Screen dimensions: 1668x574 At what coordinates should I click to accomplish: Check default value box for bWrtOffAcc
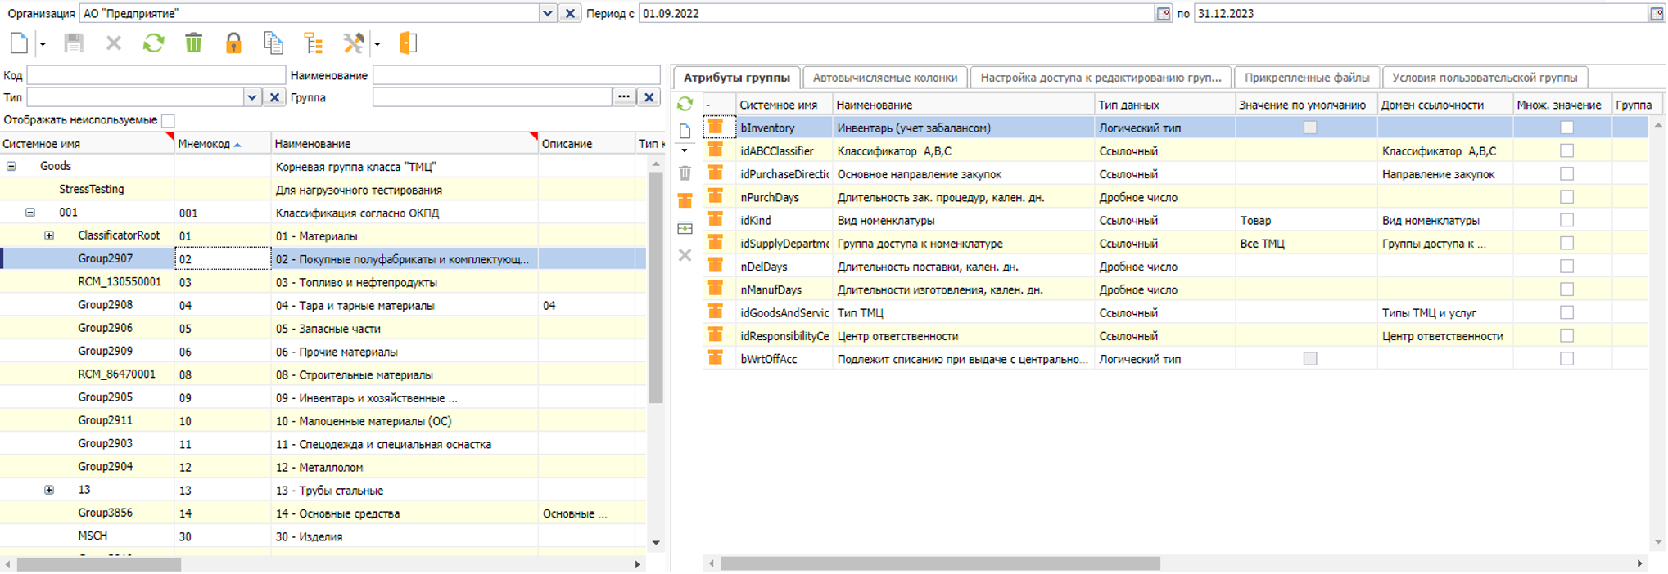(1310, 359)
